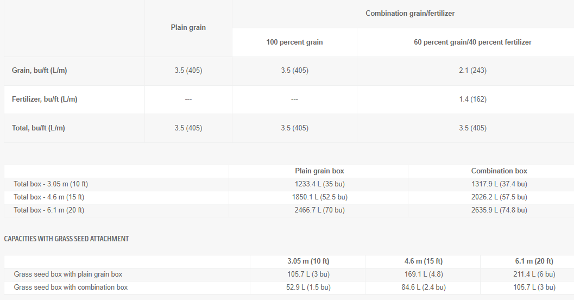Click 60 percent grain/40 percent fertilizer header
574x300 pixels.
(x=472, y=42)
